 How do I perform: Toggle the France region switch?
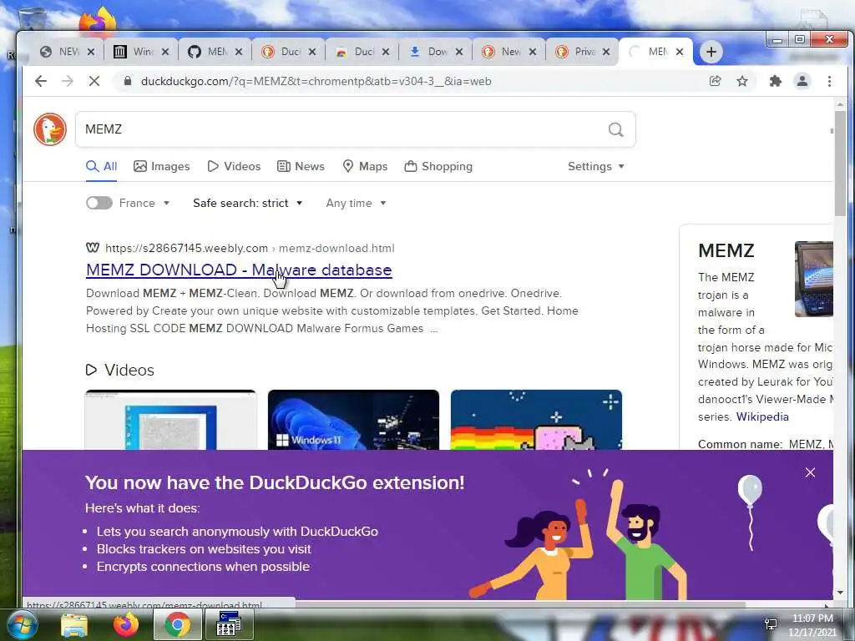pos(99,203)
